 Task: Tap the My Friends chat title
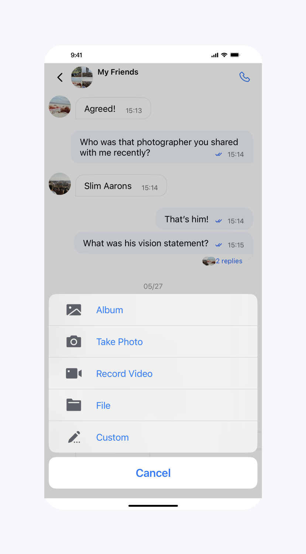[118, 72]
